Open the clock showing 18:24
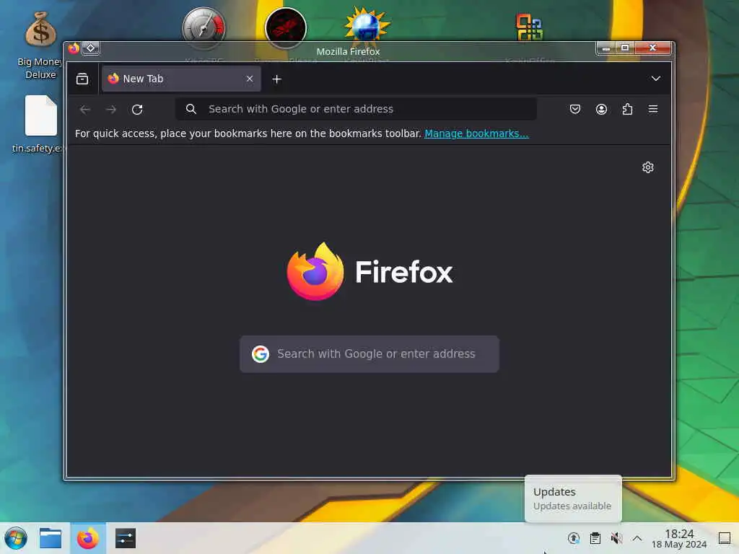739x554 pixels. tap(679, 538)
